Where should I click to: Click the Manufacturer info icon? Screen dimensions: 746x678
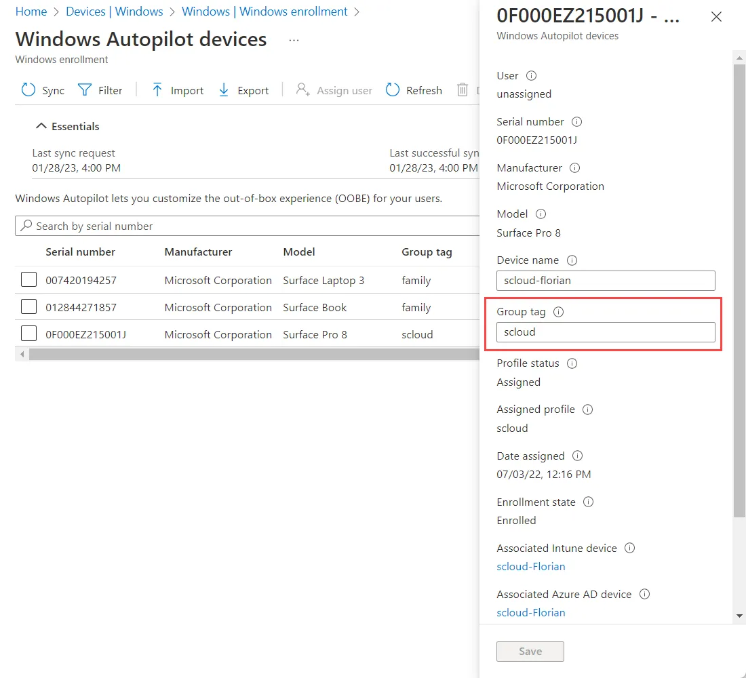[x=574, y=168]
